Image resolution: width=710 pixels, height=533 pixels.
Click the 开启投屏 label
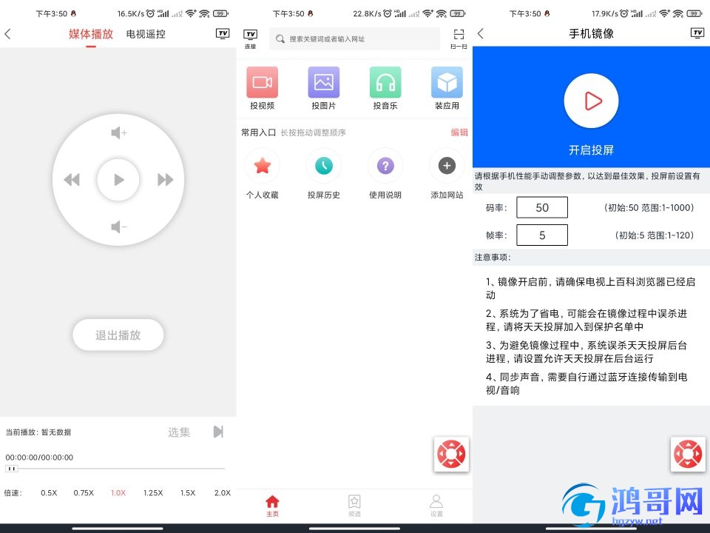pyautogui.click(x=592, y=150)
